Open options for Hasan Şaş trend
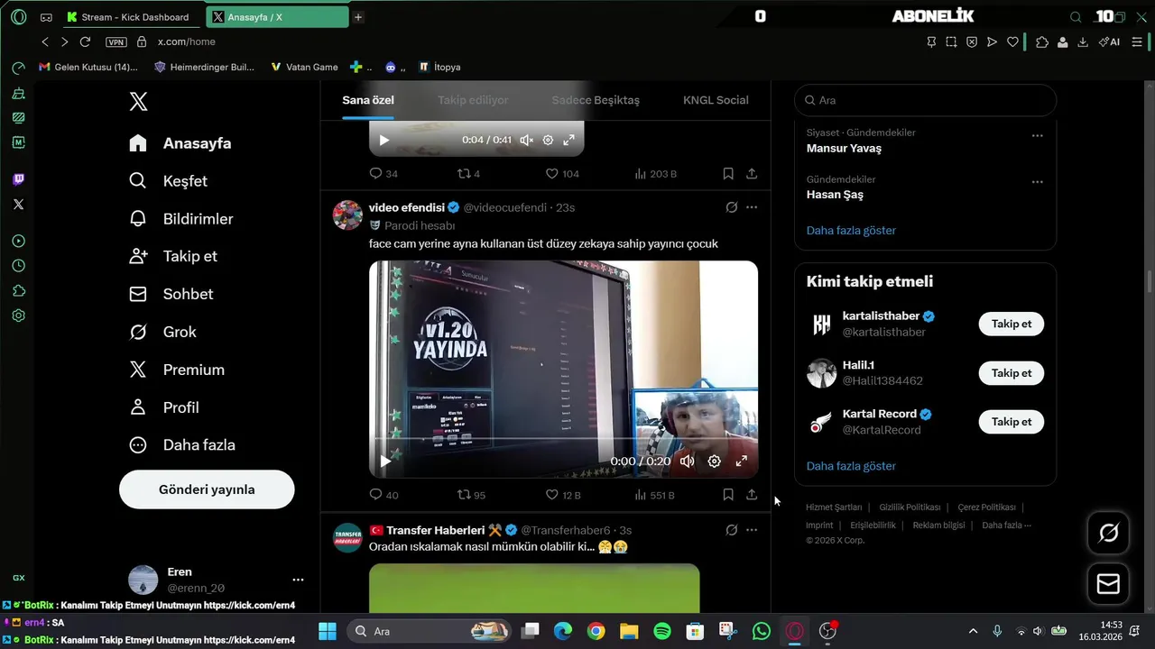The width and height of the screenshot is (1155, 649). click(1038, 181)
